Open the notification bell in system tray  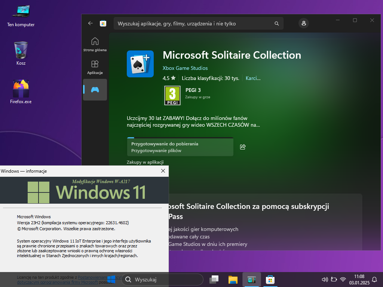pos(374,280)
